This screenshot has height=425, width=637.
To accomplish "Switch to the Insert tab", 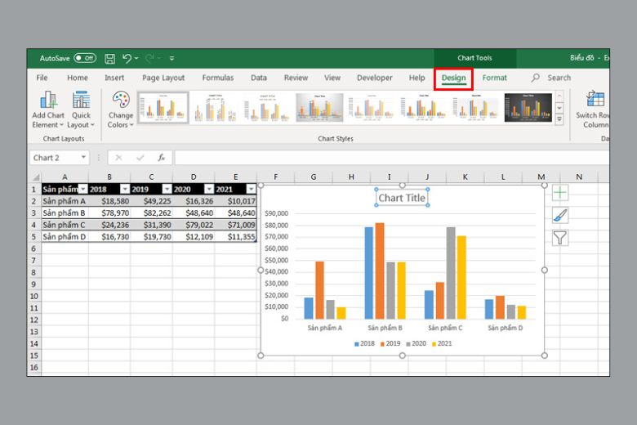I will coord(114,78).
